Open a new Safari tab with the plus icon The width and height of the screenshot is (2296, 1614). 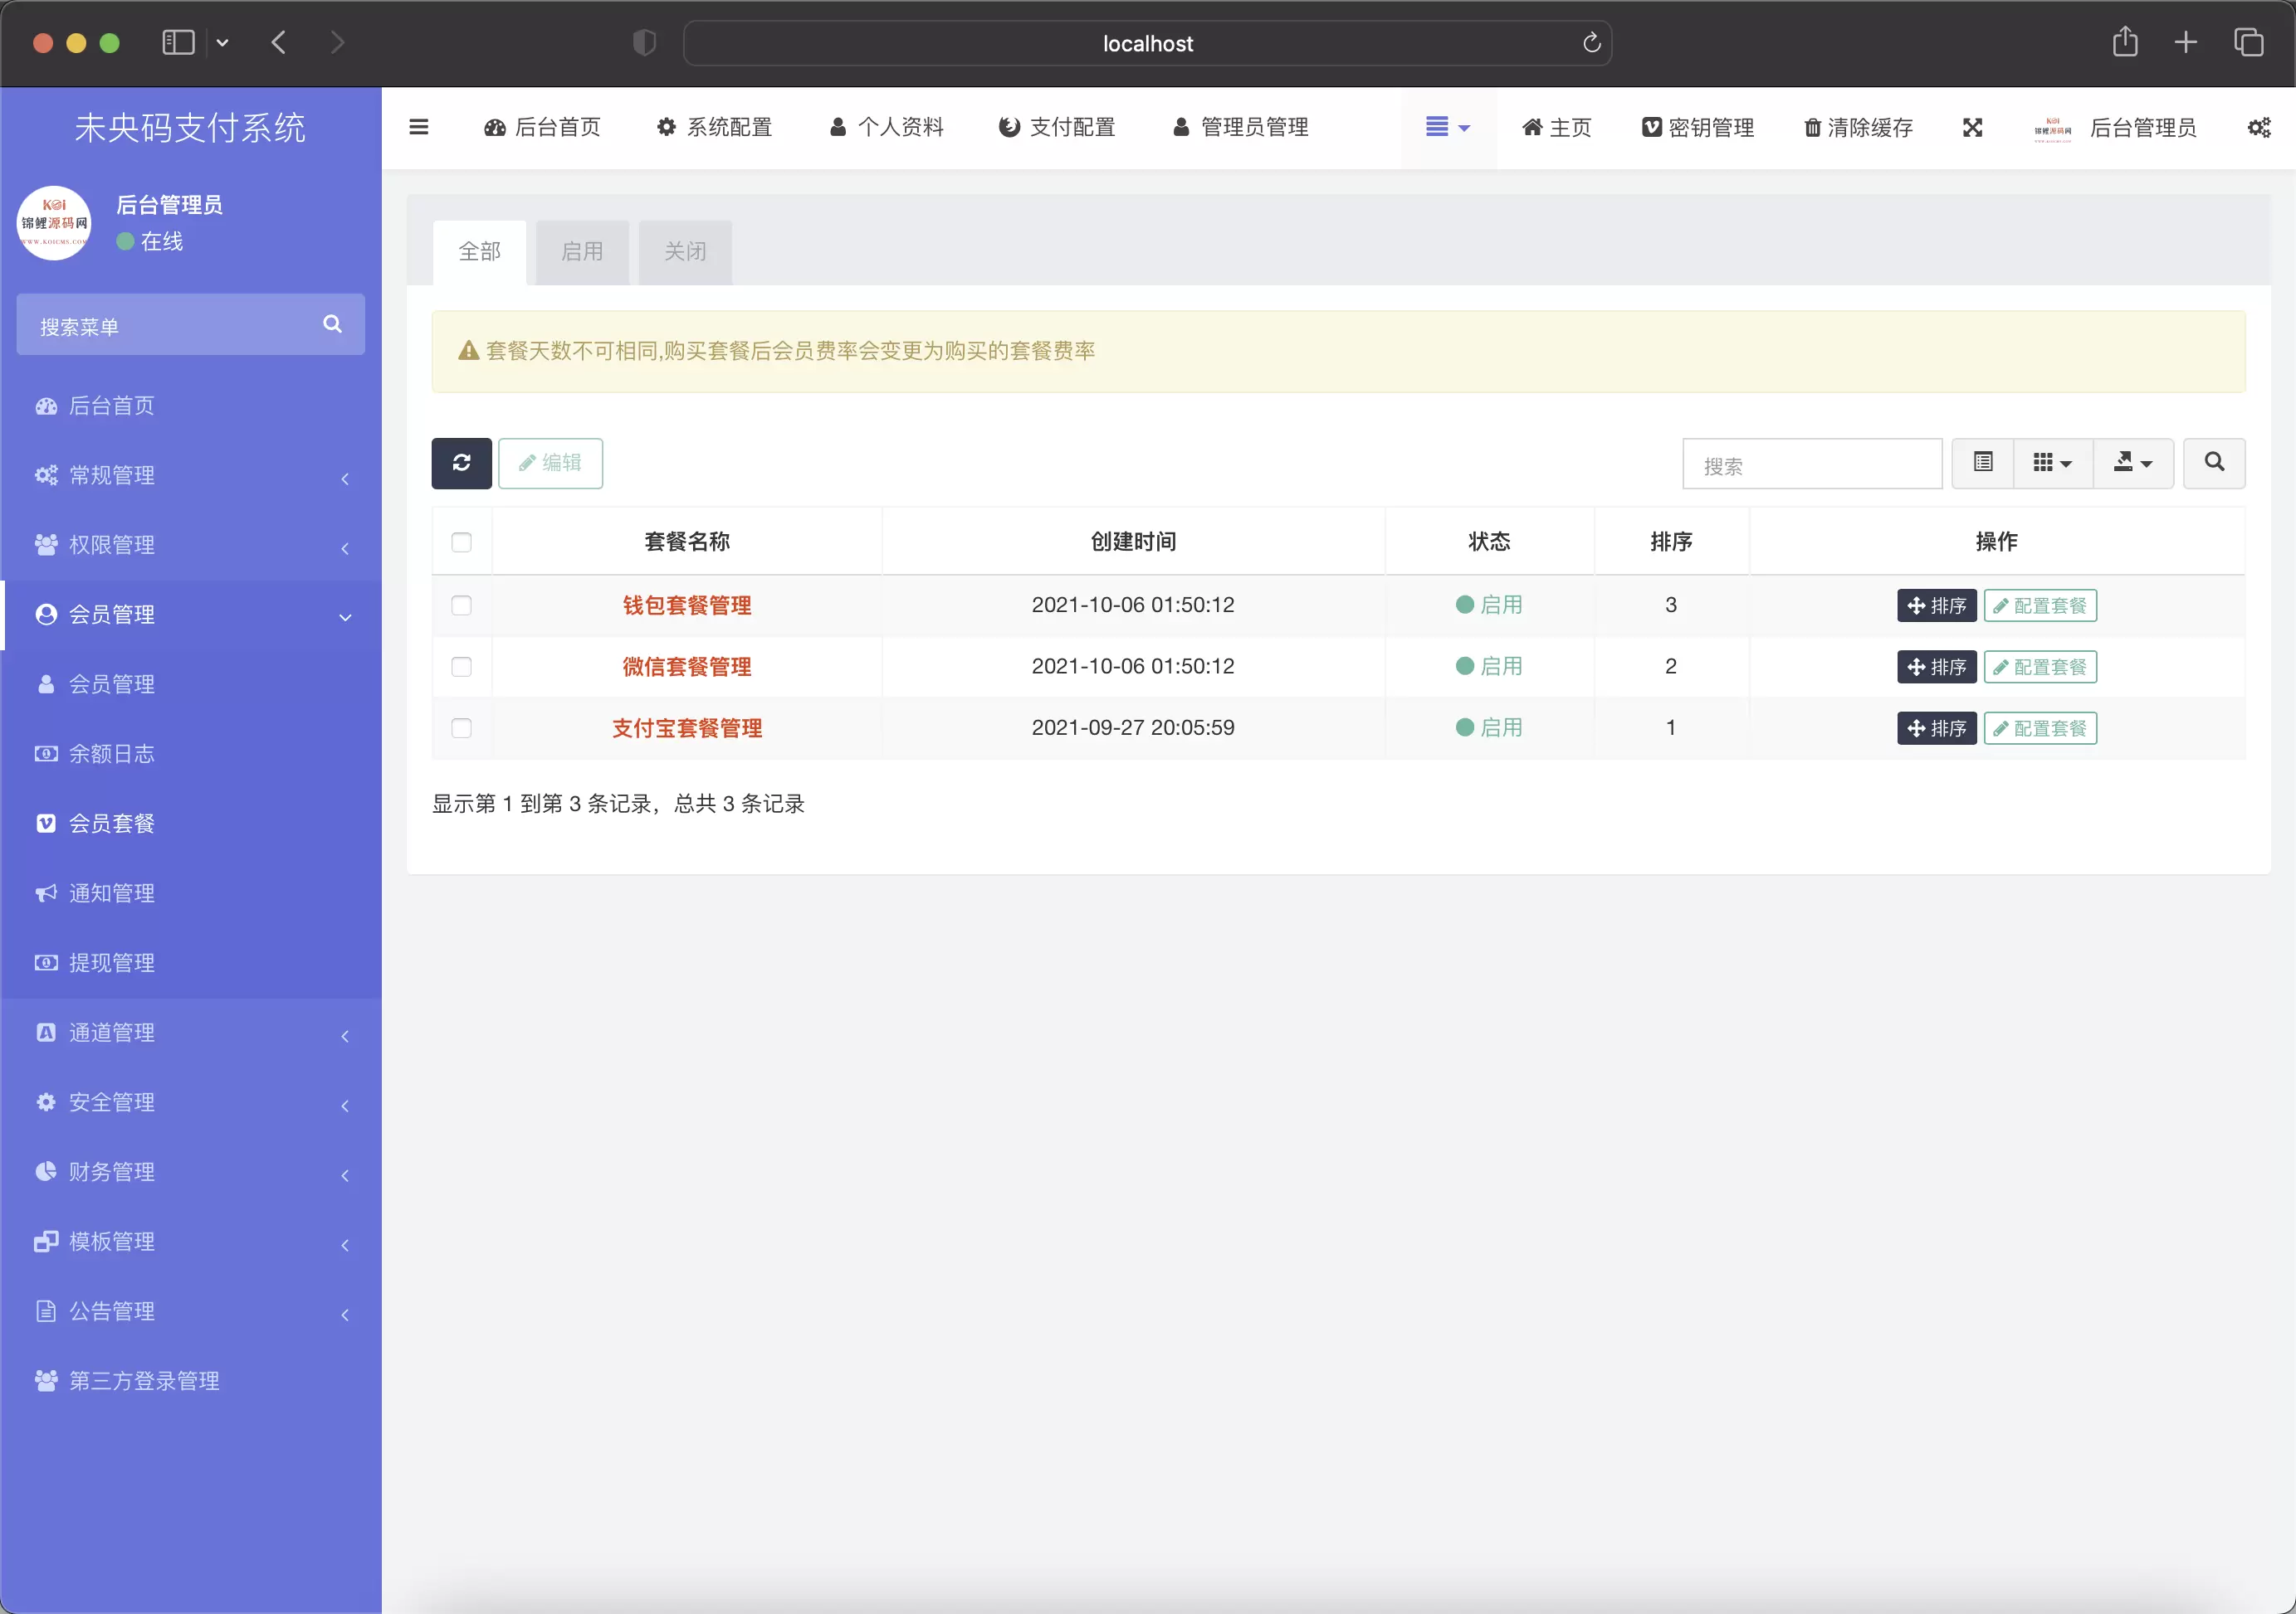click(x=2186, y=42)
